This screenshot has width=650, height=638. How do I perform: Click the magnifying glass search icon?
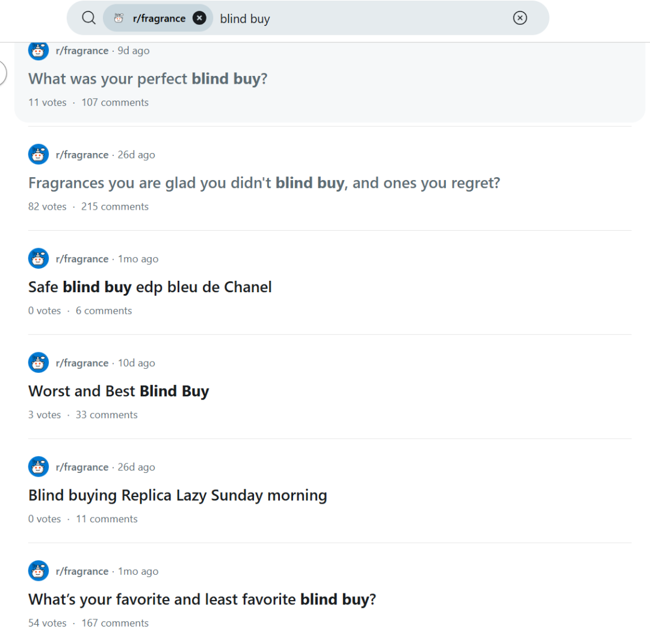tap(88, 18)
